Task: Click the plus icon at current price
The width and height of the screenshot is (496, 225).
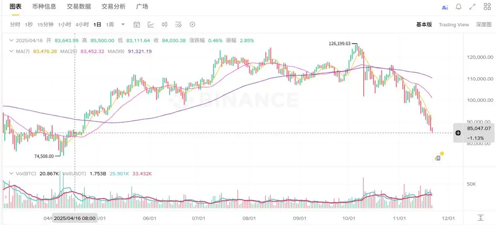Action: (x=458, y=133)
